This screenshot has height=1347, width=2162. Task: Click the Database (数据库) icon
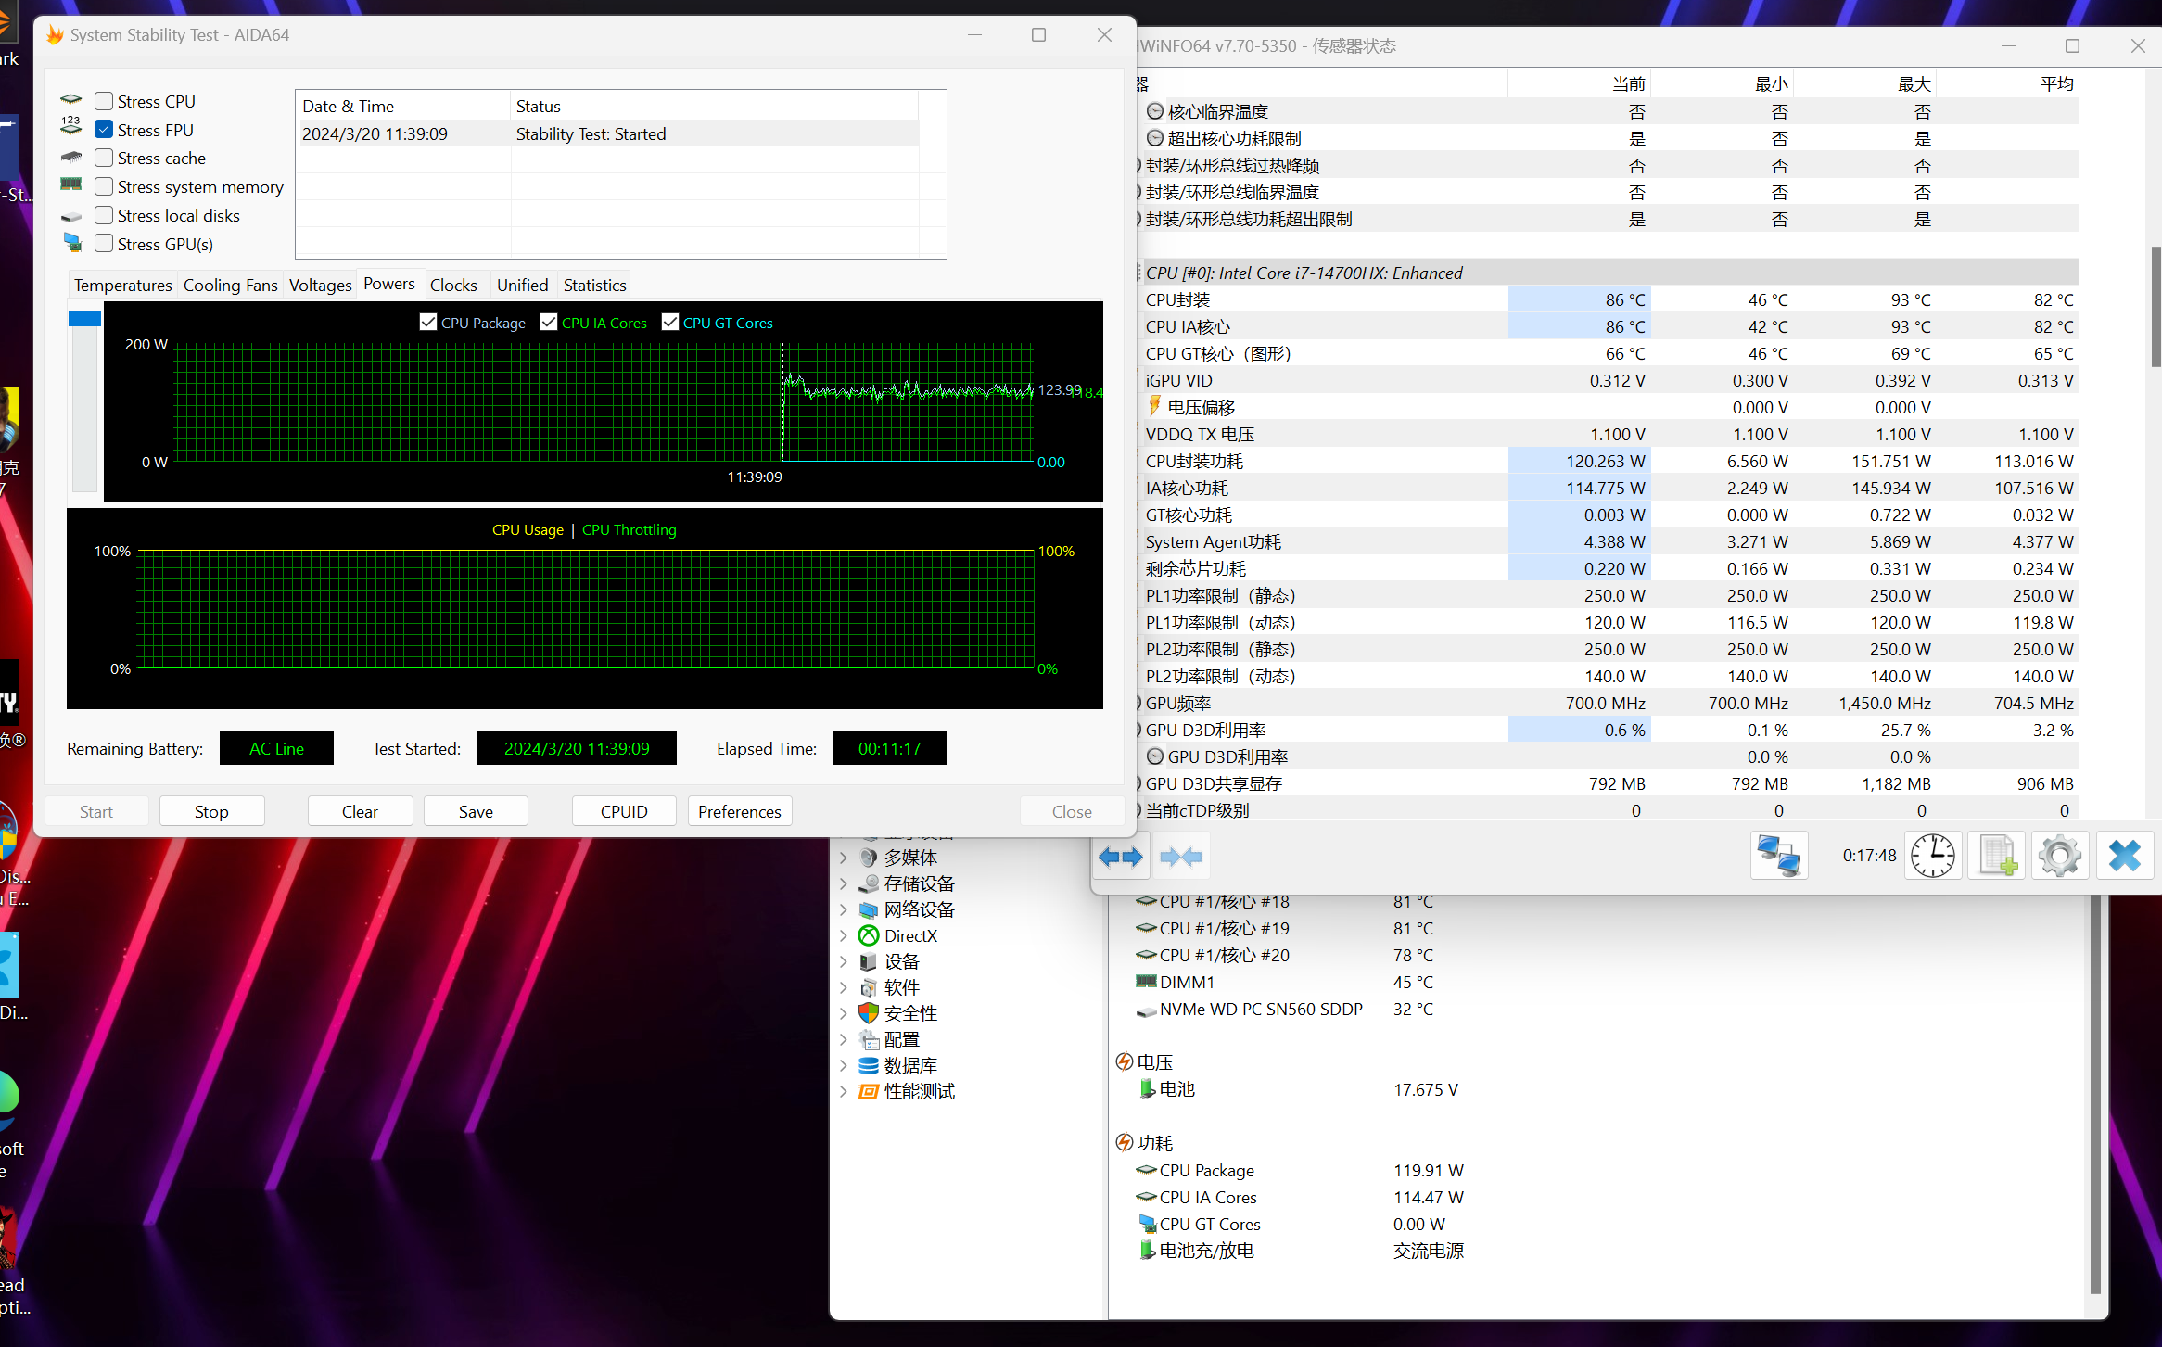pyautogui.click(x=869, y=1065)
